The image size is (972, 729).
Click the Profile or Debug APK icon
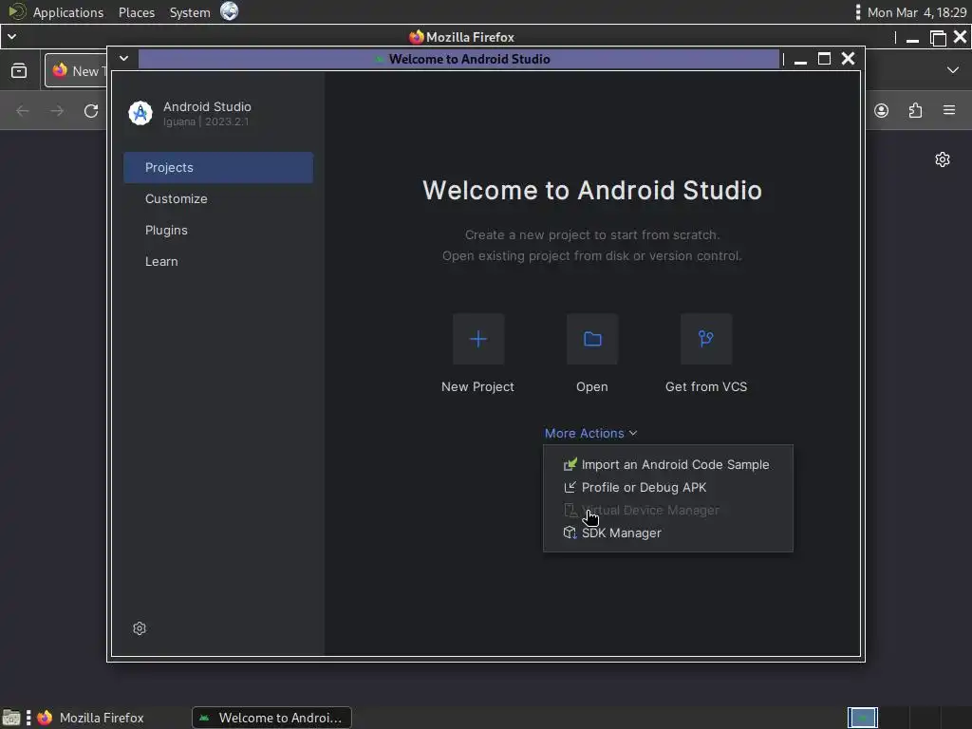click(x=570, y=487)
